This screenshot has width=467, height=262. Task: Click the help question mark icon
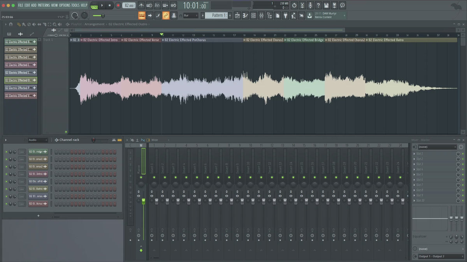tap(318, 5)
